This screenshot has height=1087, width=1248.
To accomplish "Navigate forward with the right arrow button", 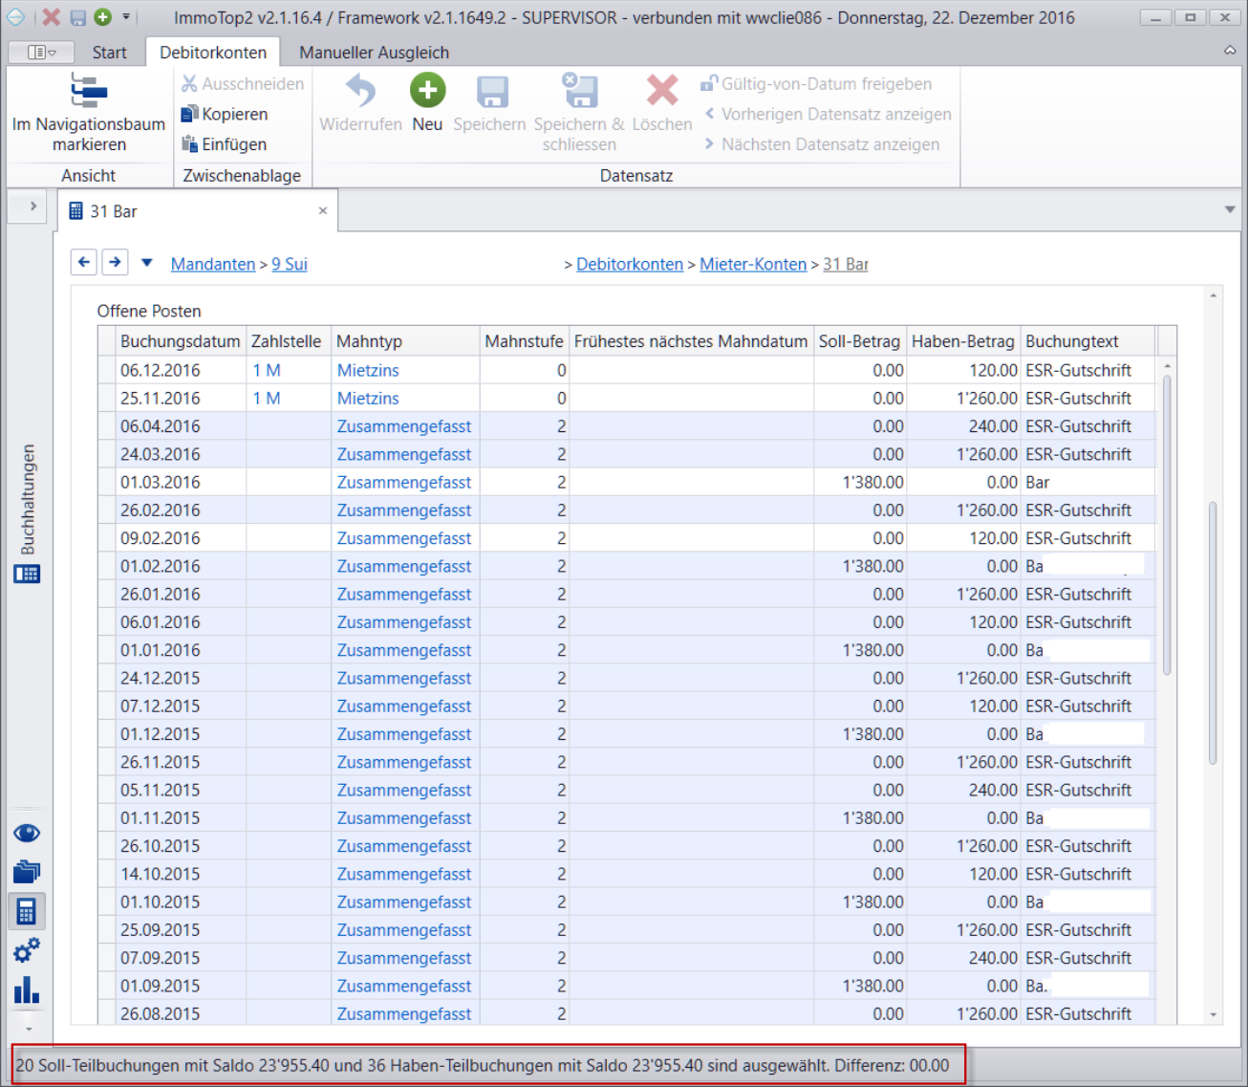I will [x=115, y=262].
